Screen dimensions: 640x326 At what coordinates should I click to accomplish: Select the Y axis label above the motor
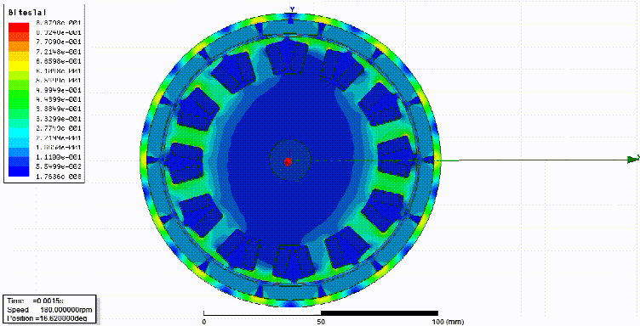[292, 9]
